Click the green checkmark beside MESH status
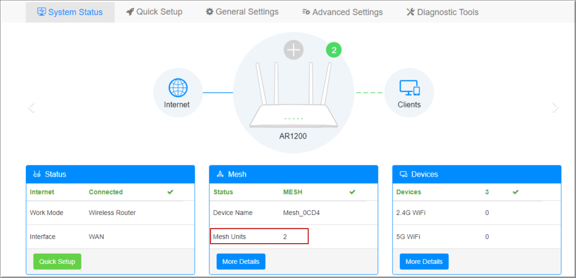 tap(353, 192)
